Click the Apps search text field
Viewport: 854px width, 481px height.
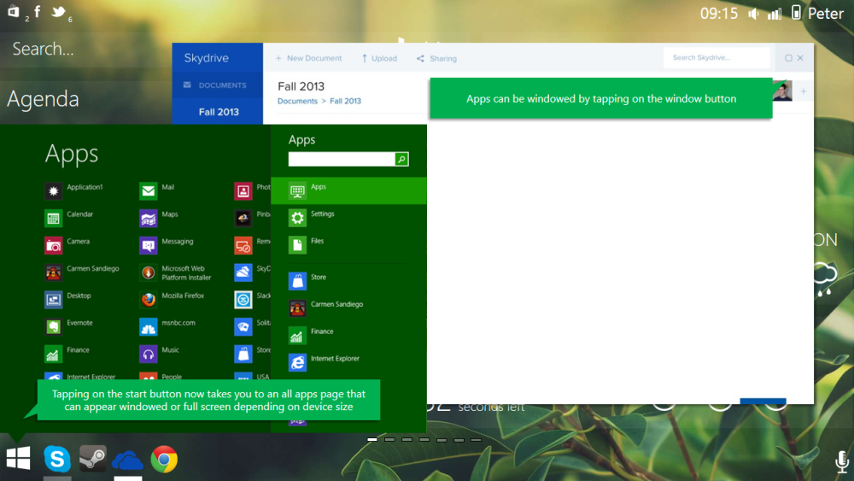tap(342, 159)
